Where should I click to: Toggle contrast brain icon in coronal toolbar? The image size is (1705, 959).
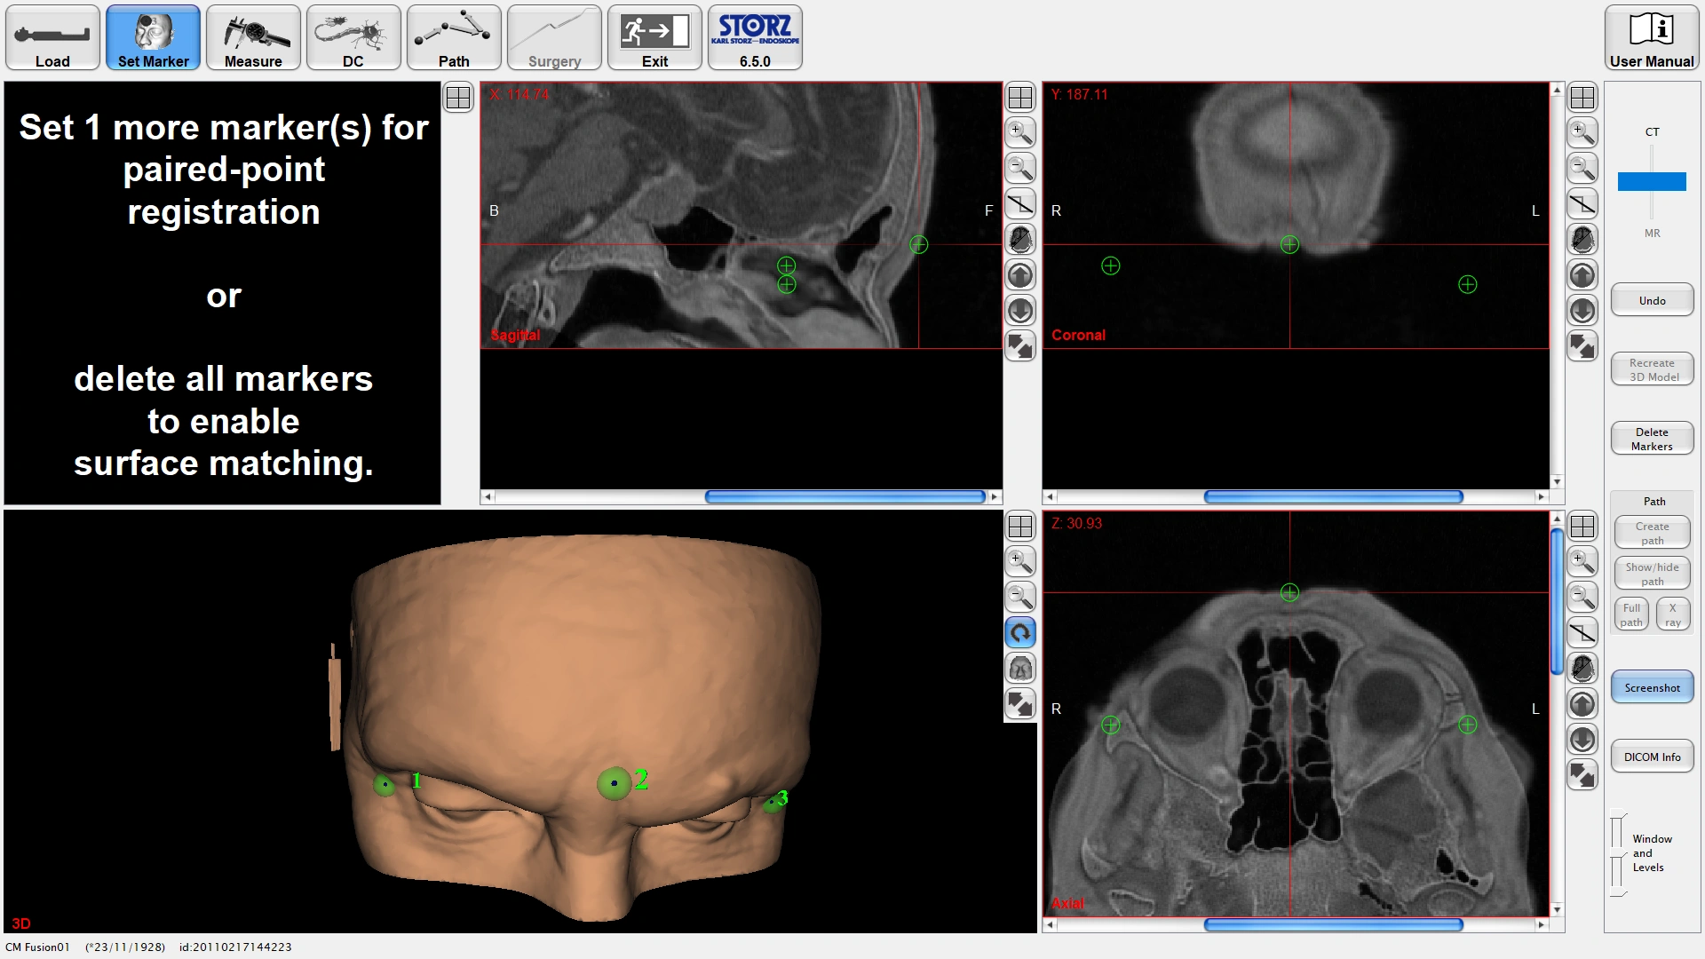tap(1582, 239)
